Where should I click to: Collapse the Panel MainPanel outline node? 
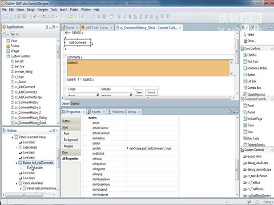pyautogui.click(x=17, y=183)
